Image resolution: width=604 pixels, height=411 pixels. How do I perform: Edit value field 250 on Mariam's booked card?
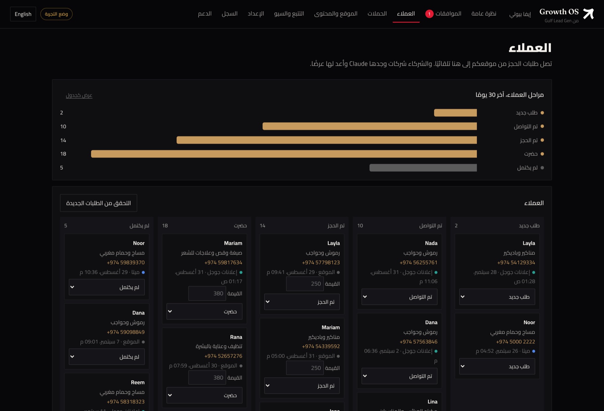click(305, 368)
